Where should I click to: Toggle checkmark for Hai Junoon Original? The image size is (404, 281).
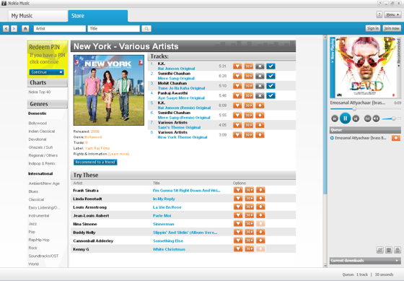coord(271,66)
